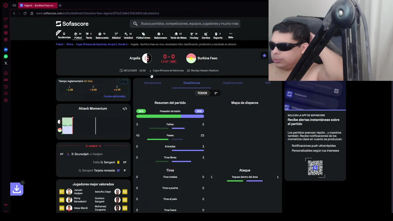The height and width of the screenshot is (221, 393).
Task: Click the Sofascore app QR code
Action: (315, 168)
